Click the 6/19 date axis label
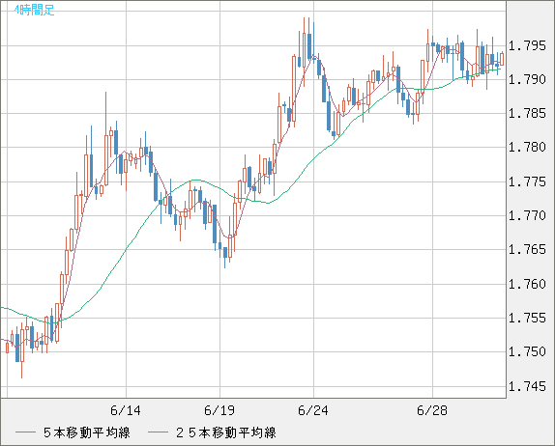555x446 pixels. [219, 410]
